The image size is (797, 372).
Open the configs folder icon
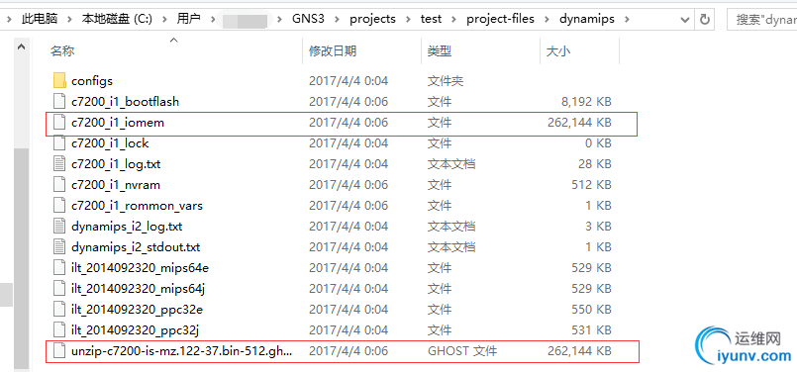pyautogui.click(x=59, y=80)
